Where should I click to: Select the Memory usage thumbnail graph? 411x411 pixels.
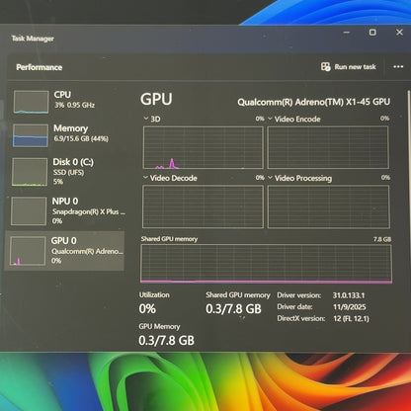point(31,135)
